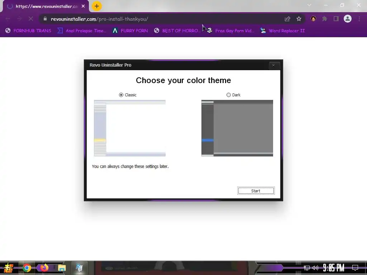
Task: Go back using the browser back arrow
Action: [x=8, y=19]
